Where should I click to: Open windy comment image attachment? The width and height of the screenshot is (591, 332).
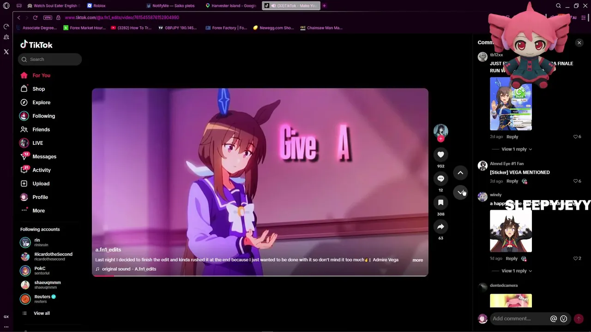pos(511,231)
